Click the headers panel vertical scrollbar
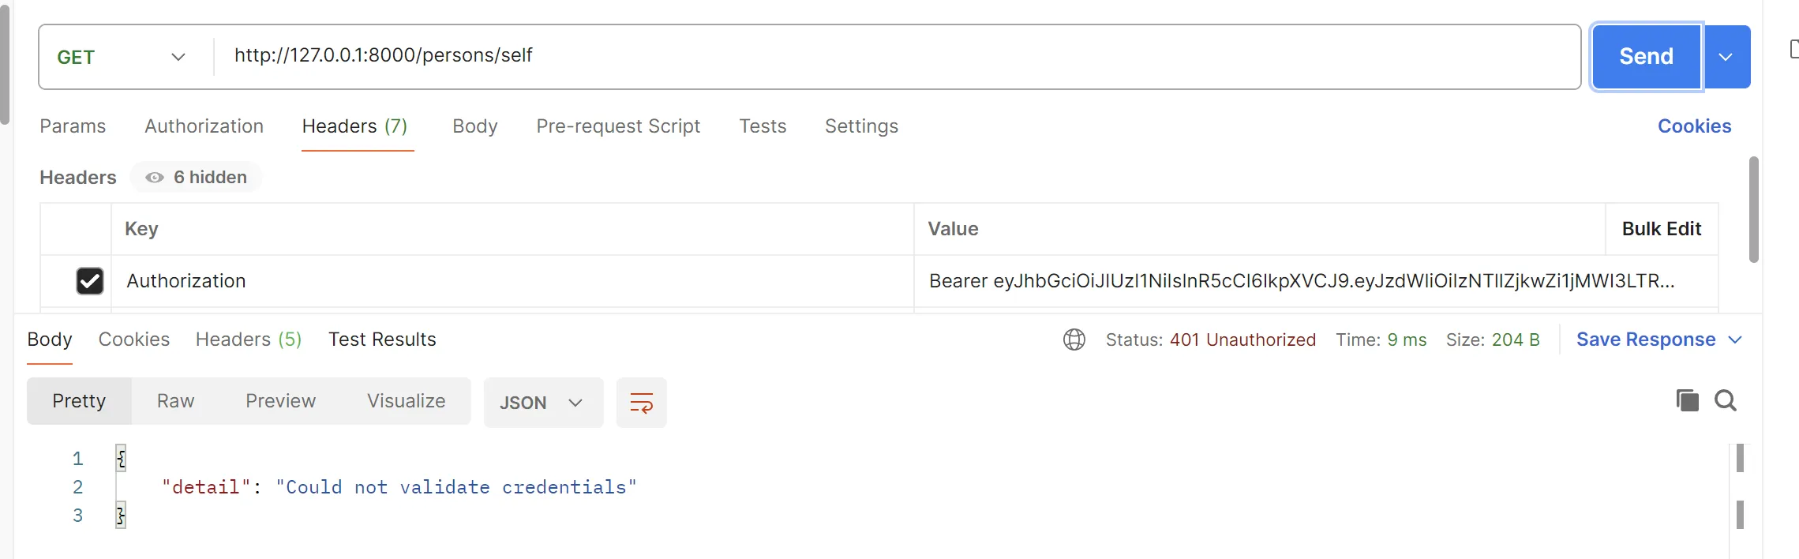The width and height of the screenshot is (1799, 559). click(x=1754, y=210)
